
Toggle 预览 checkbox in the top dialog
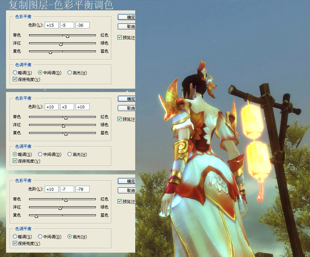(119, 37)
